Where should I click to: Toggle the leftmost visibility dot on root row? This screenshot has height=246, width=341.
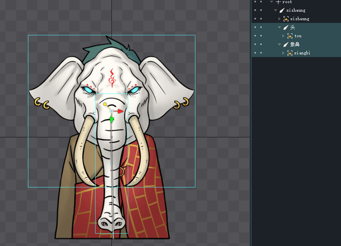(255, 2)
